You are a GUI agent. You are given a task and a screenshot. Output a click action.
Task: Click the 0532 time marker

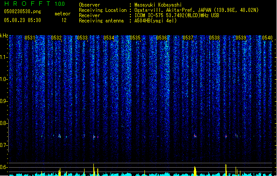[56, 38]
